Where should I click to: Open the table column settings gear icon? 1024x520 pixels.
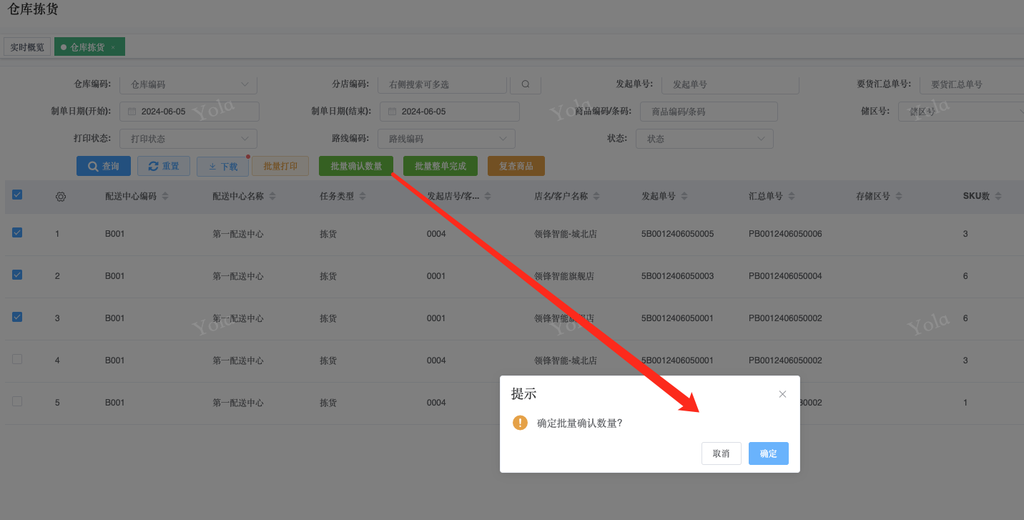(61, 197)
